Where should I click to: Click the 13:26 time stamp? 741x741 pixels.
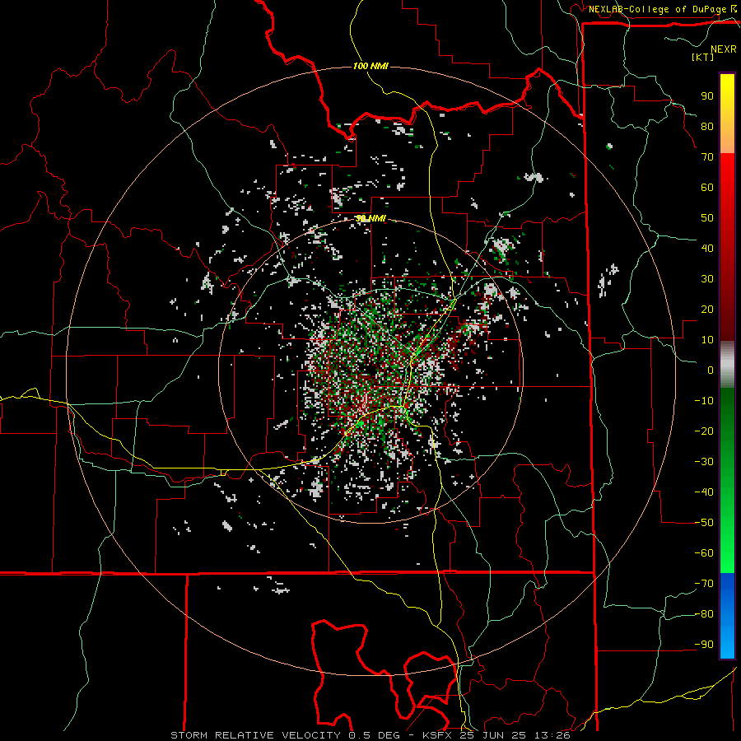click(552, 735)
